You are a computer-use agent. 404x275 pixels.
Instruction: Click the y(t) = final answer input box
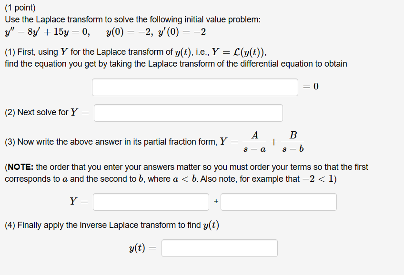(220, 248)
